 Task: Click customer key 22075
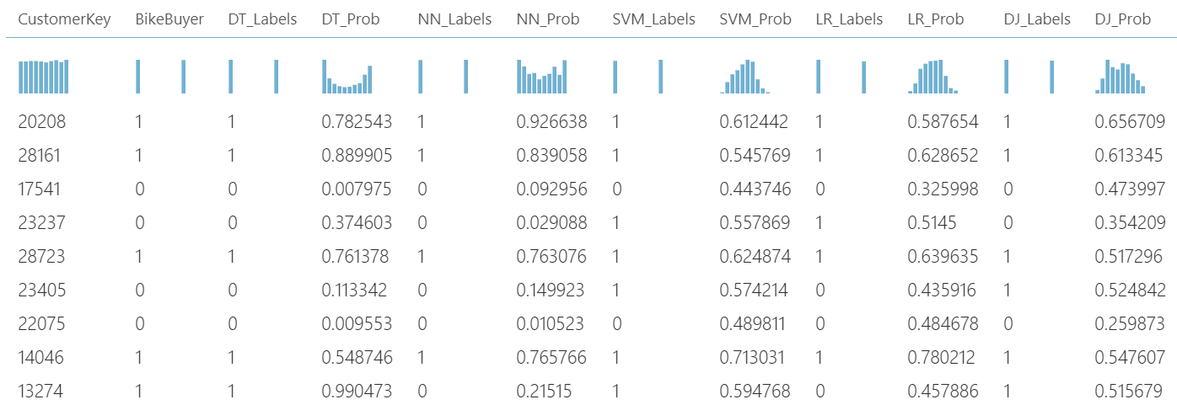(41, 324)
